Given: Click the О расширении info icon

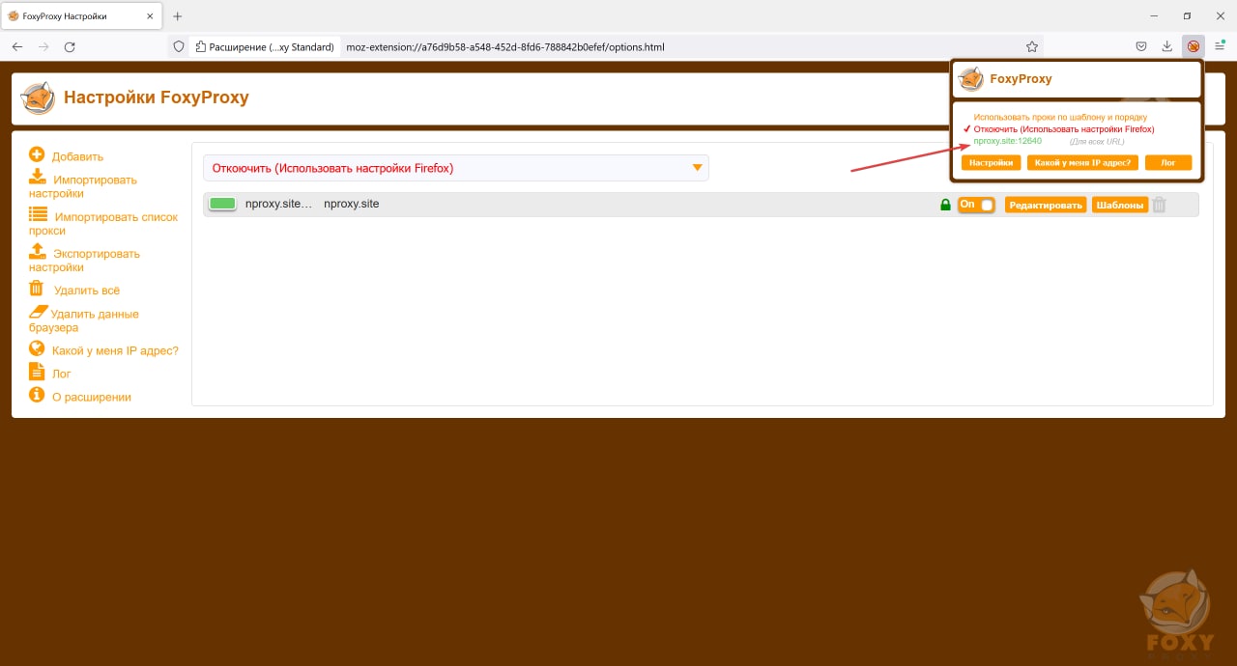Looking at the screenshot, I should point(37,395).
